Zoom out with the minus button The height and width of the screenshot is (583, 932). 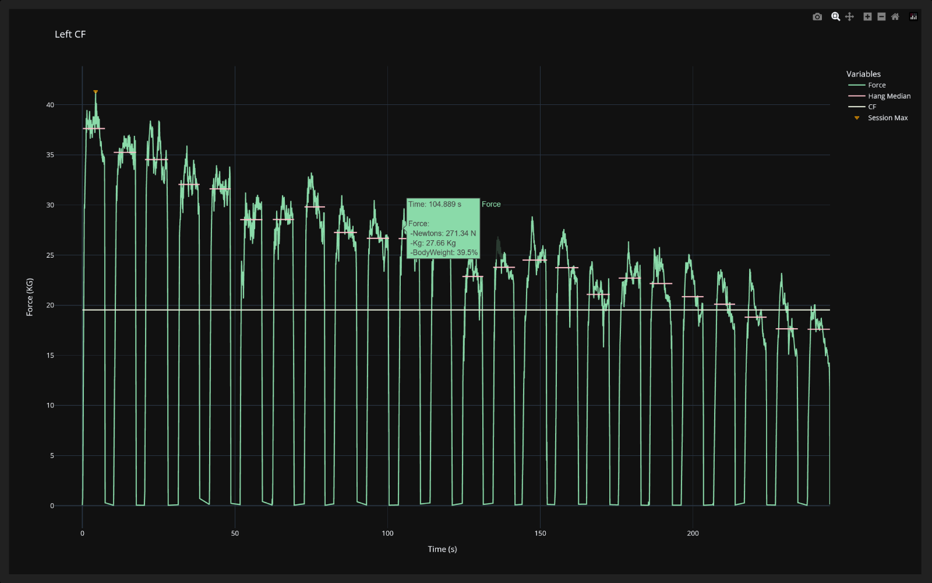click(881, 17)
